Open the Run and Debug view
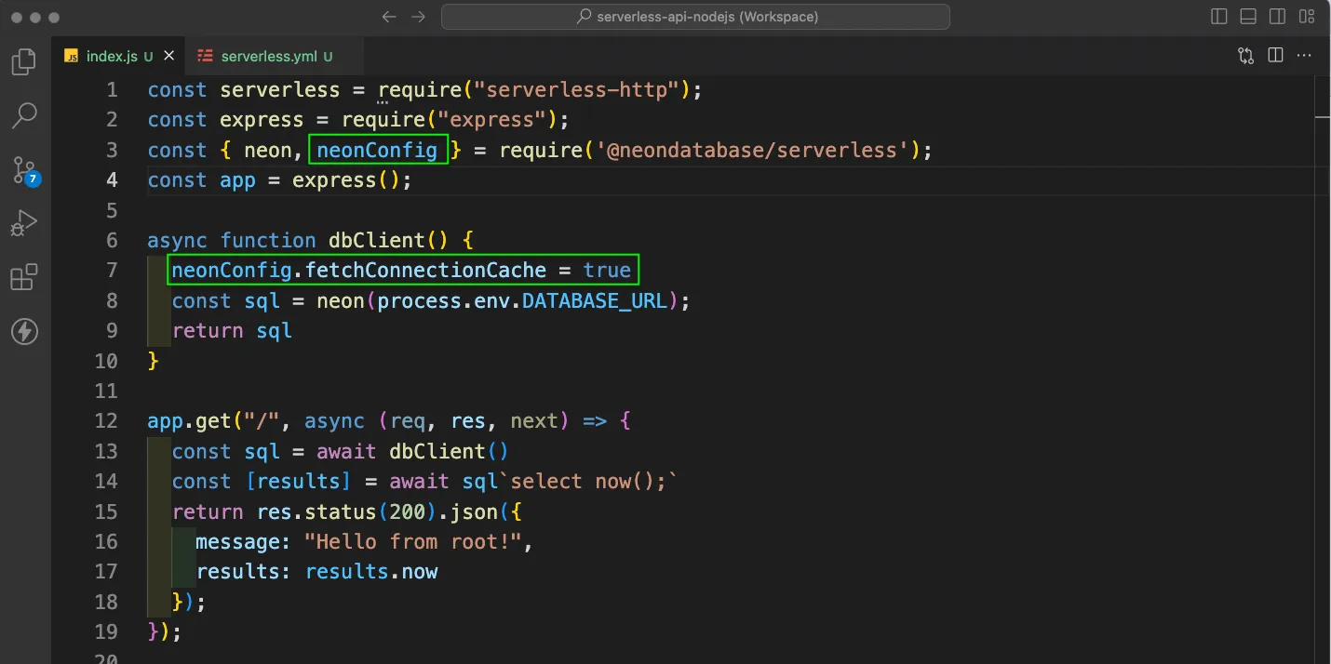Screen dimensions: 1331x664 click(24, 223)
